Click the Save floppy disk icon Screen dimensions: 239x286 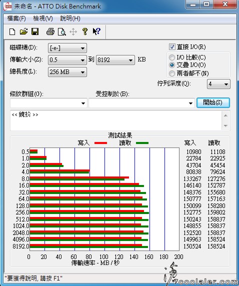click(x=35, y=31)
